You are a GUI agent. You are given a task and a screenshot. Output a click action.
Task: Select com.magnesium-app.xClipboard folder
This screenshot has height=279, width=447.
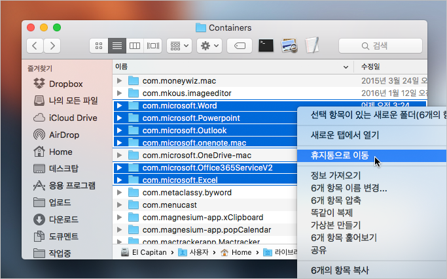[x=205, y=217]
